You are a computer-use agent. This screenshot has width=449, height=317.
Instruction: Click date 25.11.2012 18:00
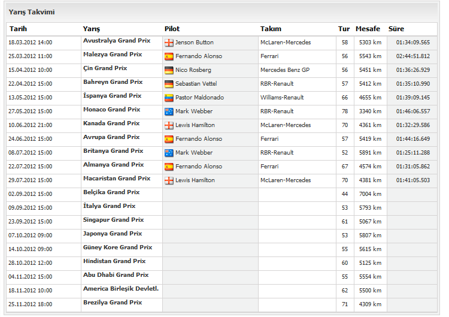[31, 304]
